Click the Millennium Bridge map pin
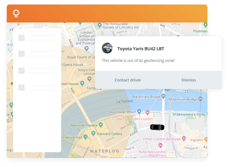 [x=200, y=99]
